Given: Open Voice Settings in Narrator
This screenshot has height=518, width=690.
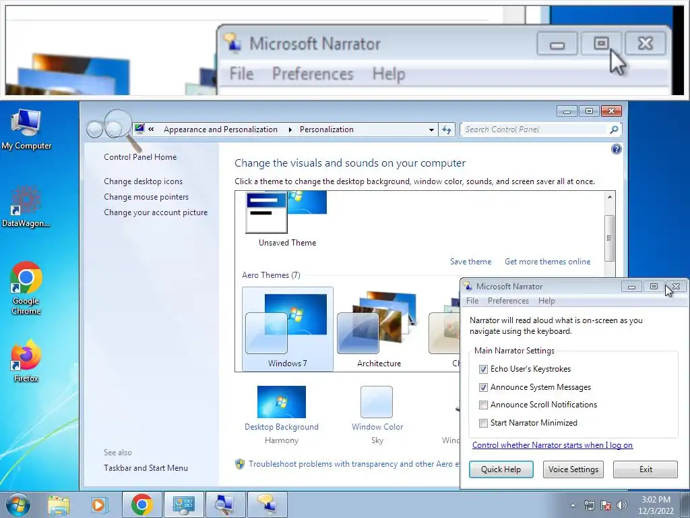Looking at the screenshot, I should 573,469.
